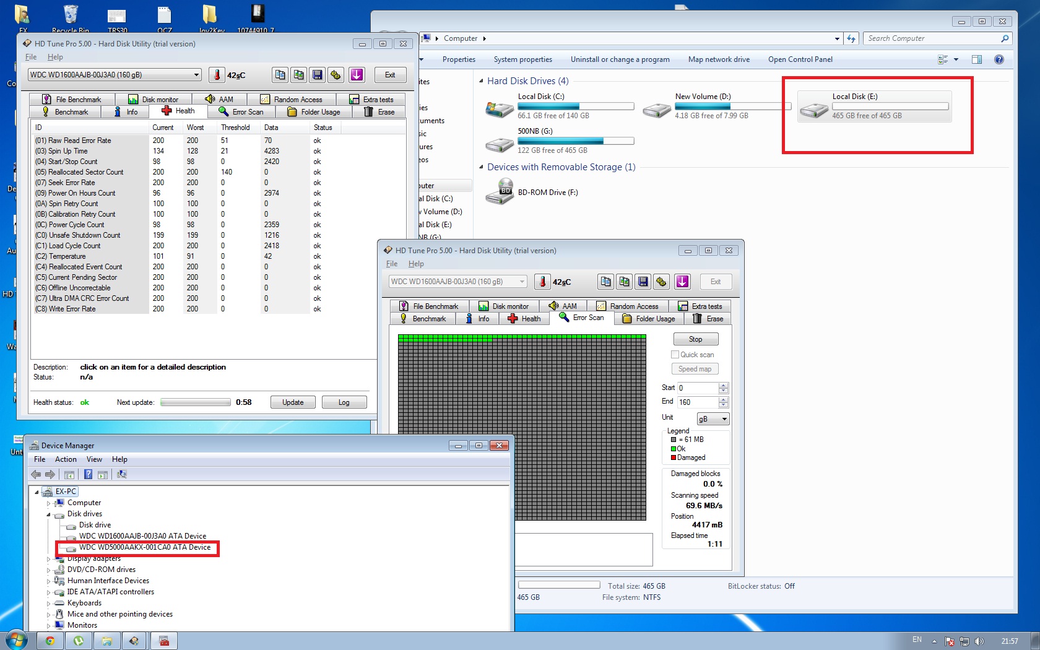Select the Local Disk (C:) drive icon
The width and height of the screenshot is (1040, 650).
(500, 110)
